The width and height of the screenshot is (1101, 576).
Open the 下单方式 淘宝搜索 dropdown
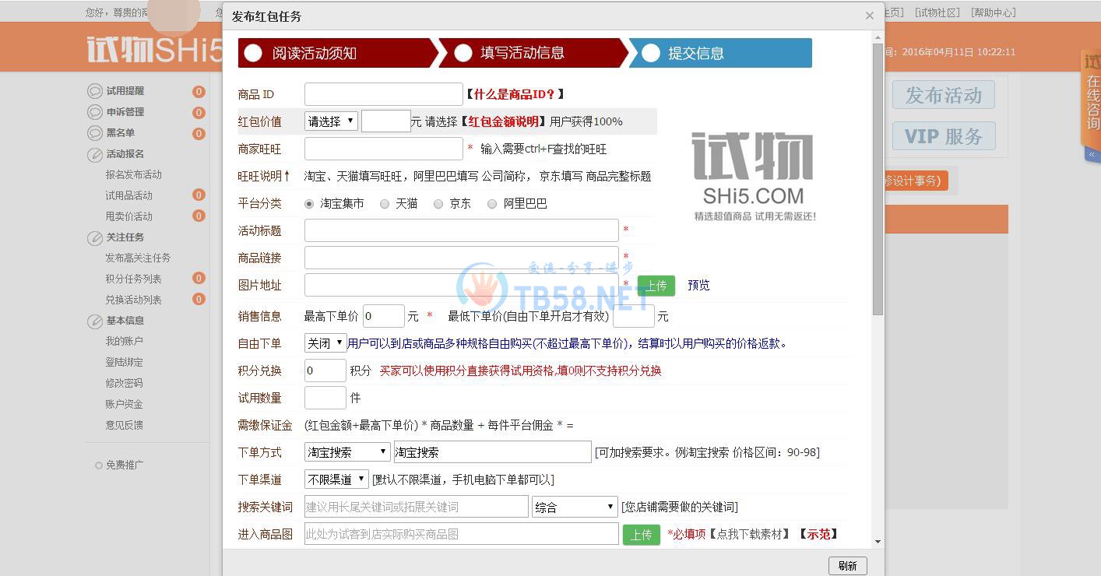click(x=347, y=452)
